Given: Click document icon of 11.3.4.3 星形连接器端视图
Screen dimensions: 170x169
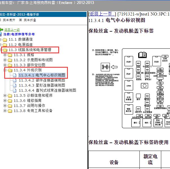Looking at the screenshot, I should click(15, 85).
